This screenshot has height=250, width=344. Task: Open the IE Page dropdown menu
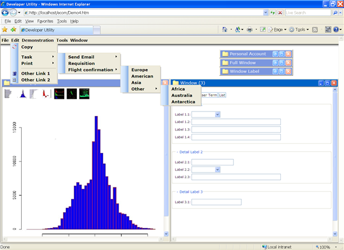(x=277, y=29)
